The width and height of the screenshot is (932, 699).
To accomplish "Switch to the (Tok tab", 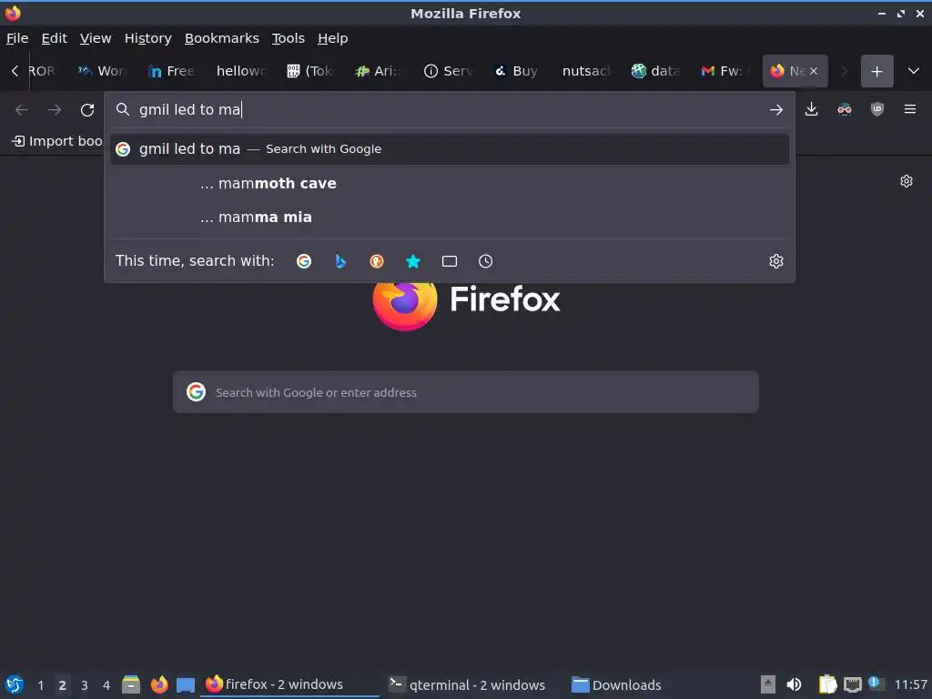I will [311, 71].
